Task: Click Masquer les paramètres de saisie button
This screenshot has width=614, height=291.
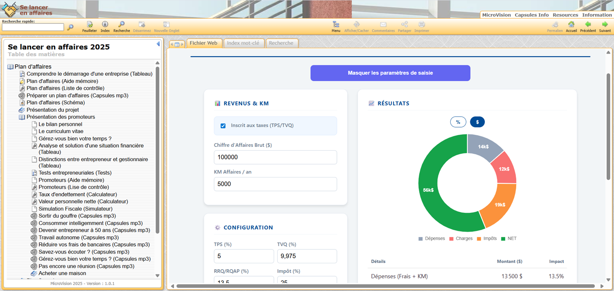Action: tap(390, 73)
